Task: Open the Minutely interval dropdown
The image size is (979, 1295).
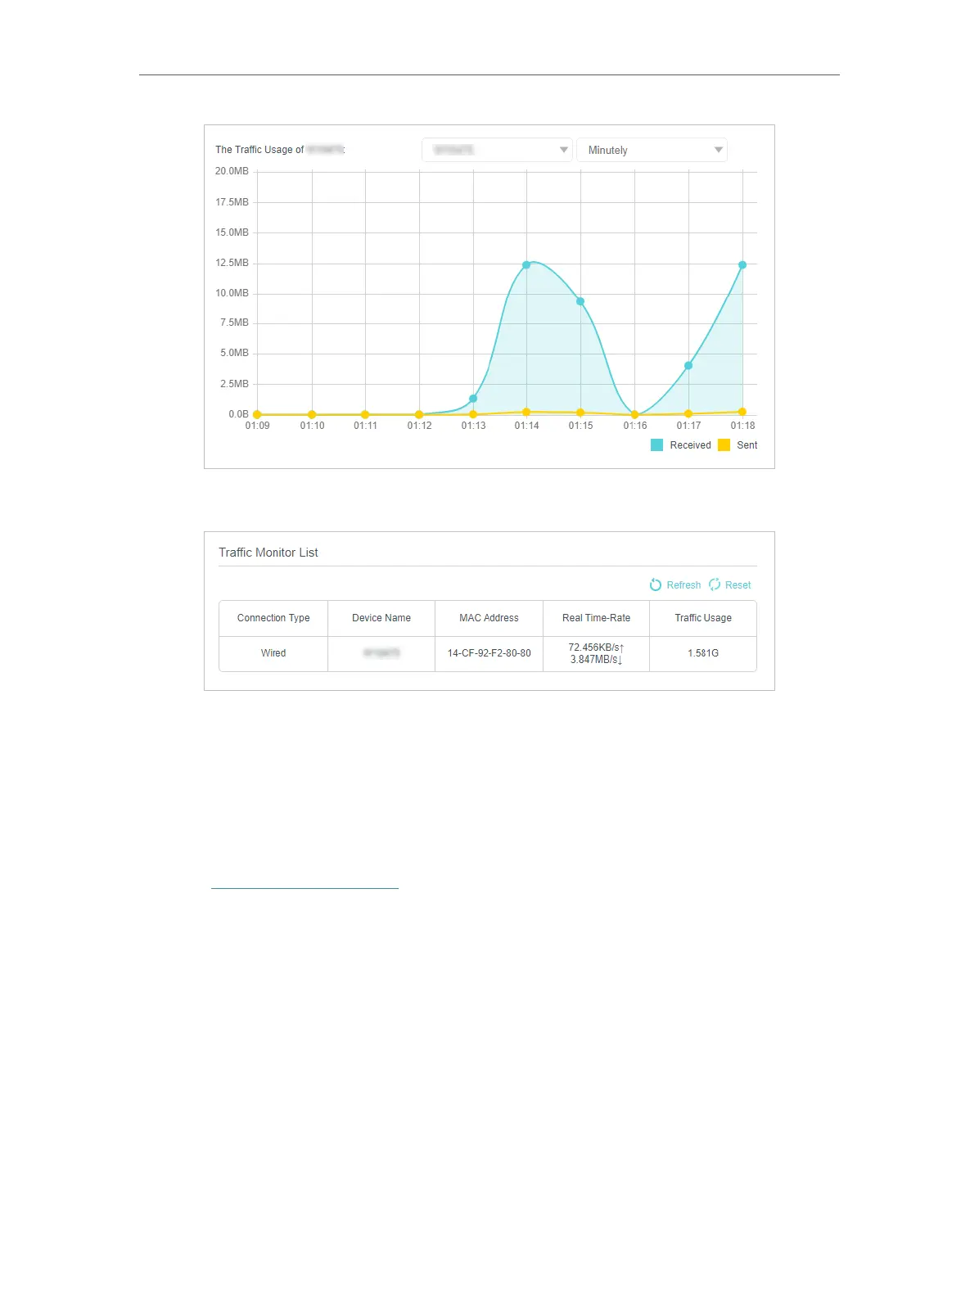Action: pos(652,150)
